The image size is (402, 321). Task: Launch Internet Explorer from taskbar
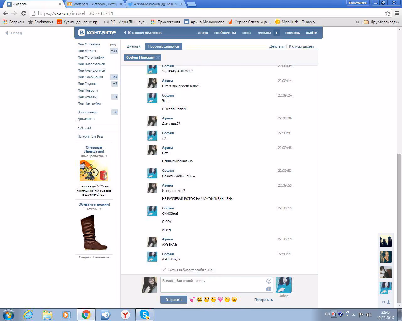coord(28,315)
